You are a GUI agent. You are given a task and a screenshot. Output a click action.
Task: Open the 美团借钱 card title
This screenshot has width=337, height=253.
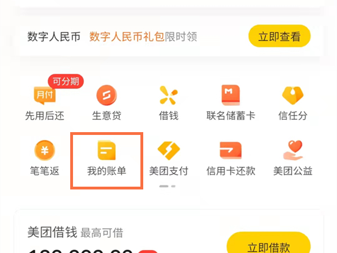coord(52,232)
